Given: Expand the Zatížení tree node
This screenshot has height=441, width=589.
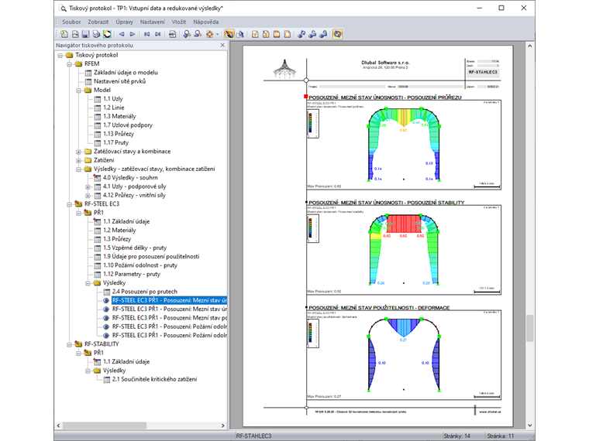Looking at the screenshot, I should 78,160.
